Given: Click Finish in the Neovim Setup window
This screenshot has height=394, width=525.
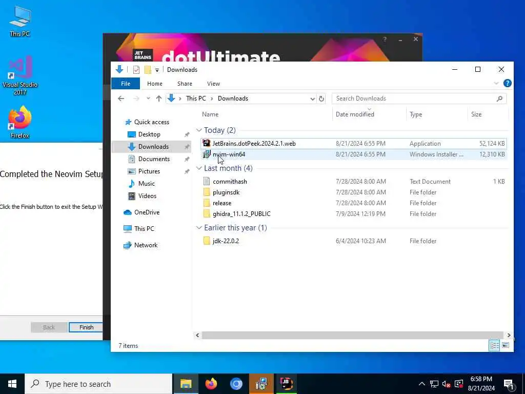Looking at the screenshot, I should pos(86,327).
